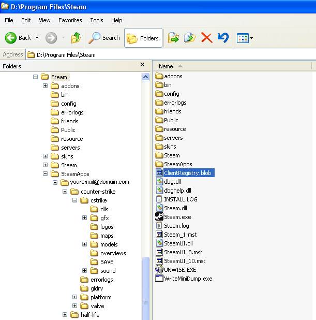Open the Edit menu

[x=26, y=20]
